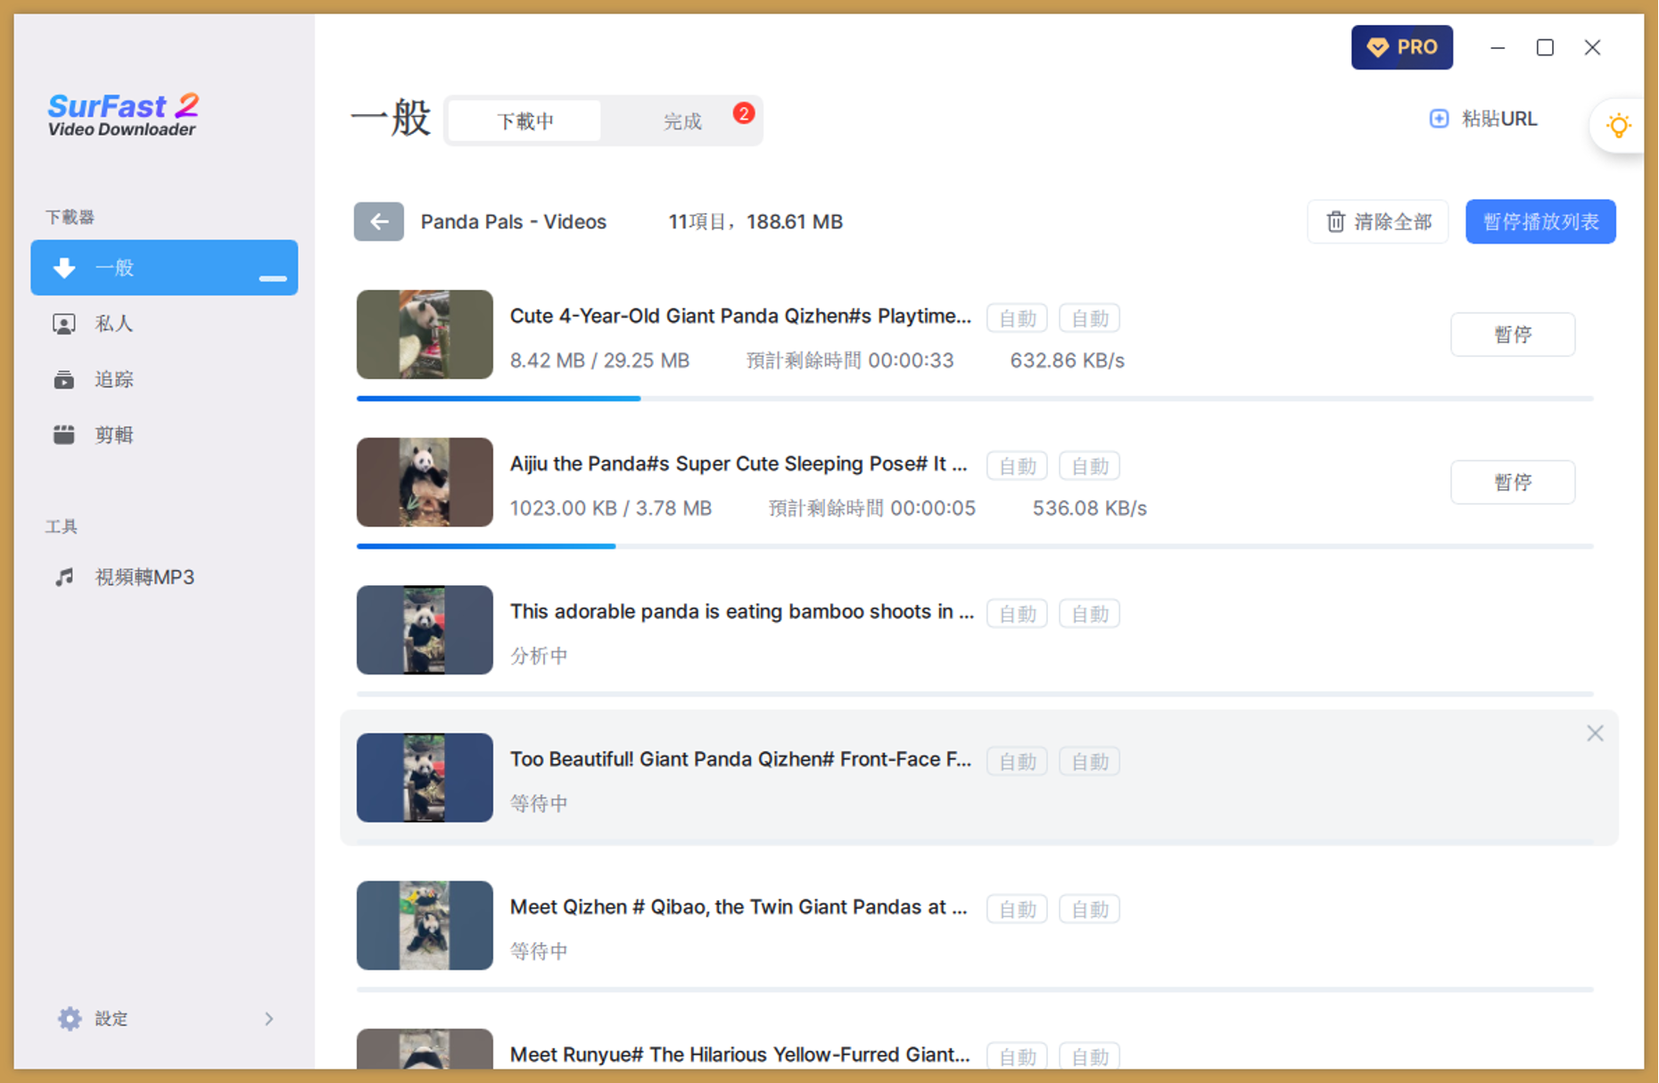Screen dimensions: 1659x1083
Task: Open the 私人 private downloader section
Action: pos(114,324)
